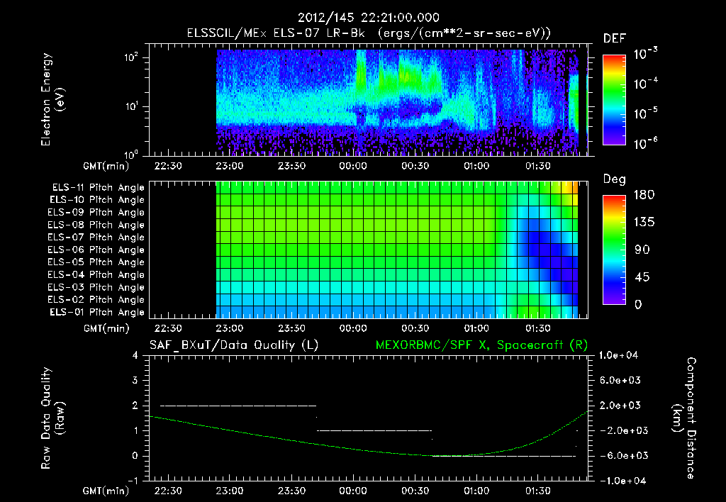Click the Deg pitch angle color bar
Image resolution: width=726 pixels, height=502 pixels.
(614, 250)
